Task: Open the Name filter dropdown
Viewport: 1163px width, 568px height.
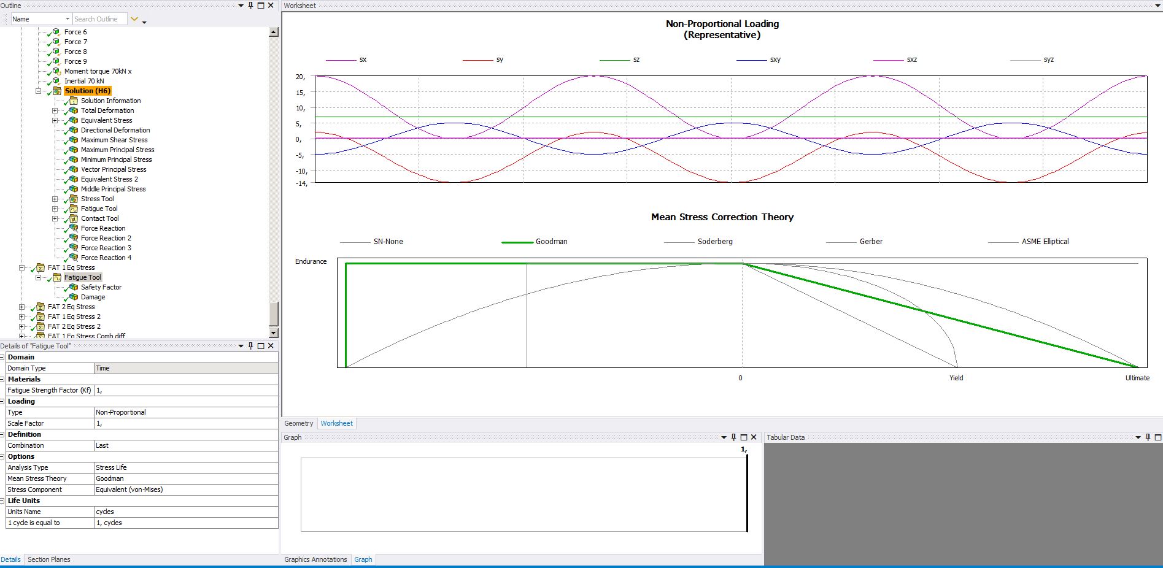Action: [68, 19]
